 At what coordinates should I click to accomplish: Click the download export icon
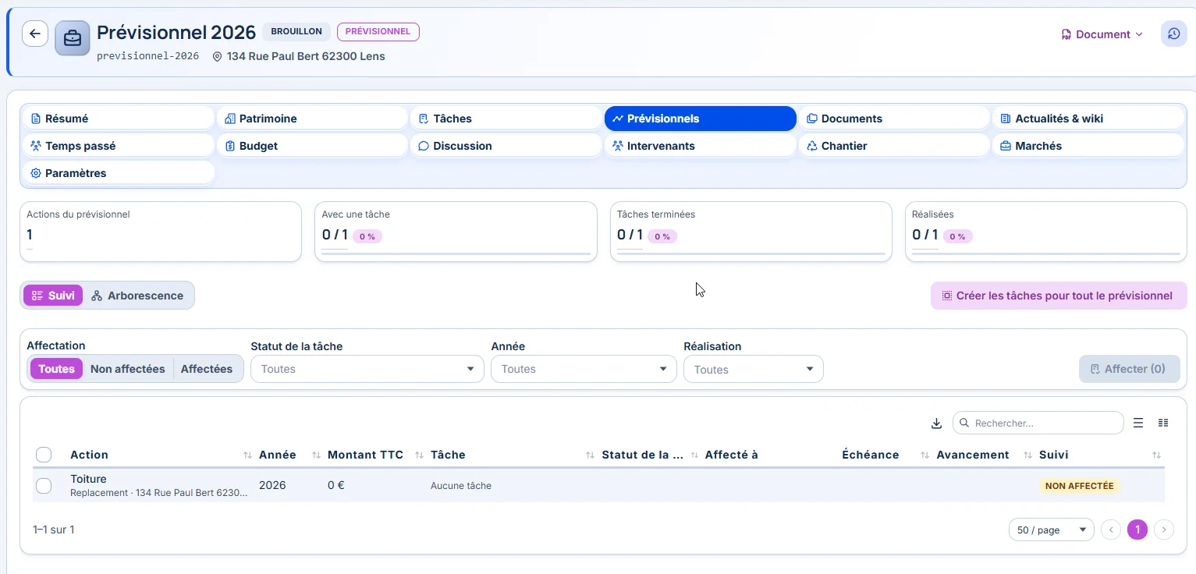(x=937, y=423)
